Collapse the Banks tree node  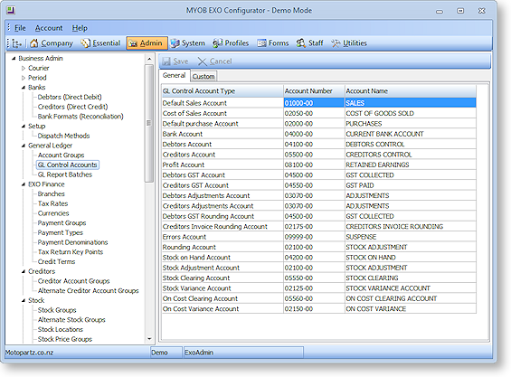[x=24, y=88]
